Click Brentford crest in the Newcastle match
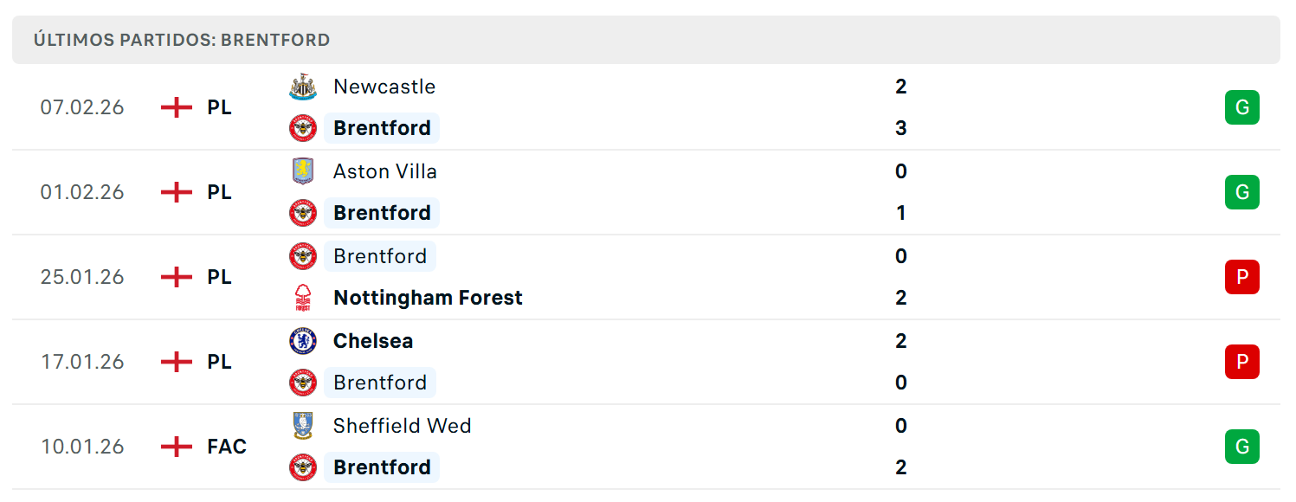1296x502 pixels. (x=303, y=128)
